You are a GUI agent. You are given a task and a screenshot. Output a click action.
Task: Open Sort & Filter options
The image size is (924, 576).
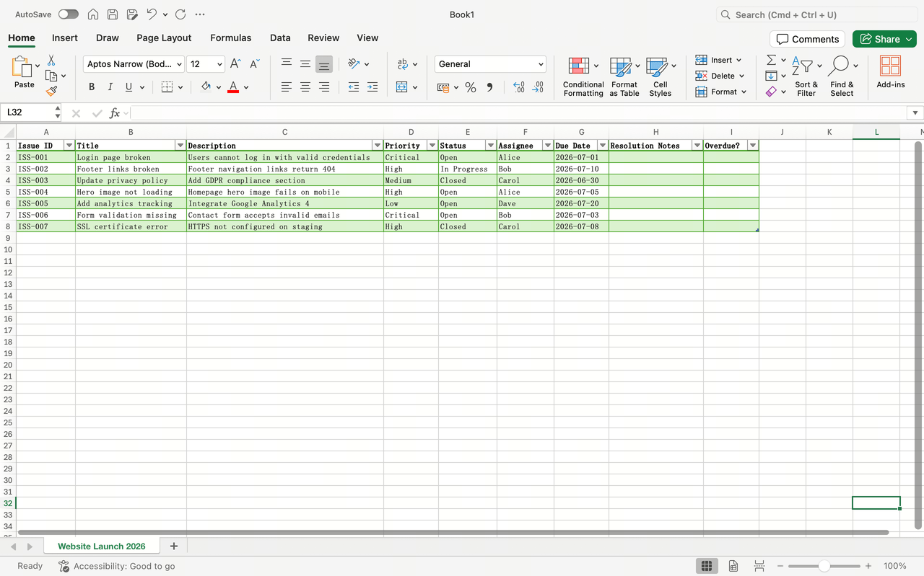806,76
